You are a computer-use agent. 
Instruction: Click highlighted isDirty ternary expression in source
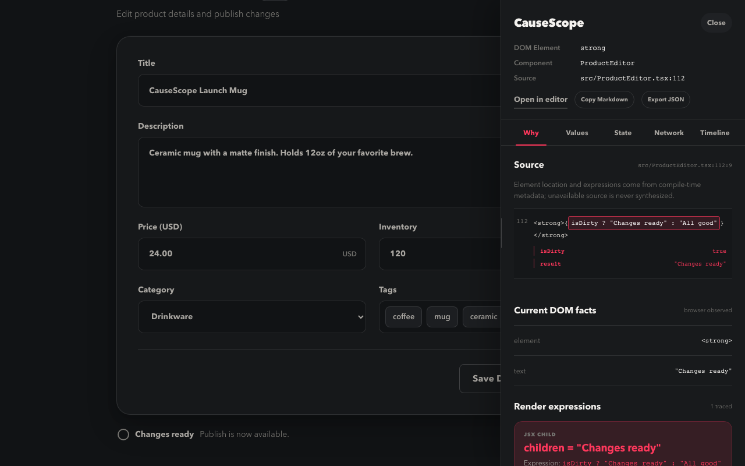[x=644, y=223]
